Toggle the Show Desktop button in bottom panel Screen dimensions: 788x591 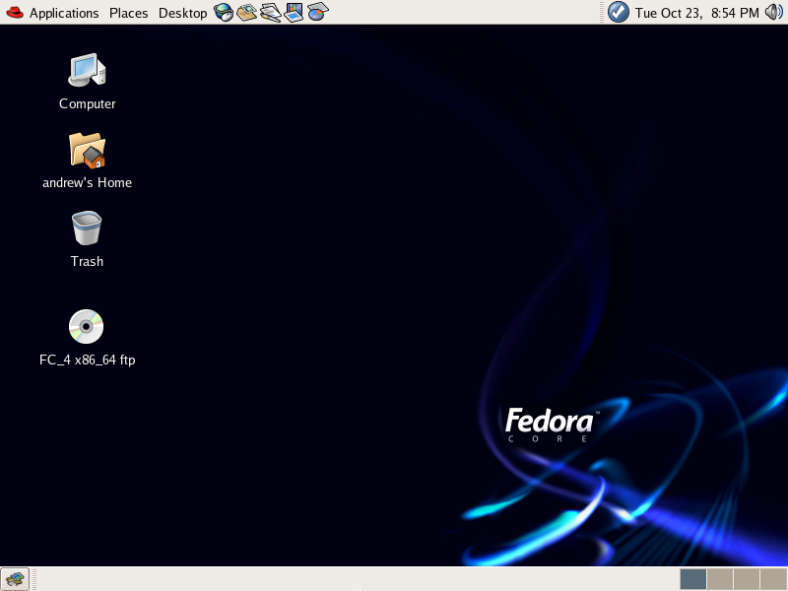pyautogui.click(x=15, y=579)
